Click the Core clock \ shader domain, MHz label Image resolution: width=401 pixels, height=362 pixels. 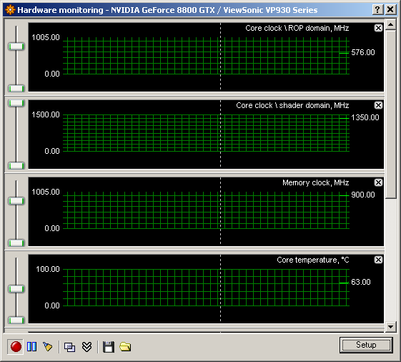tap(292, 105)
